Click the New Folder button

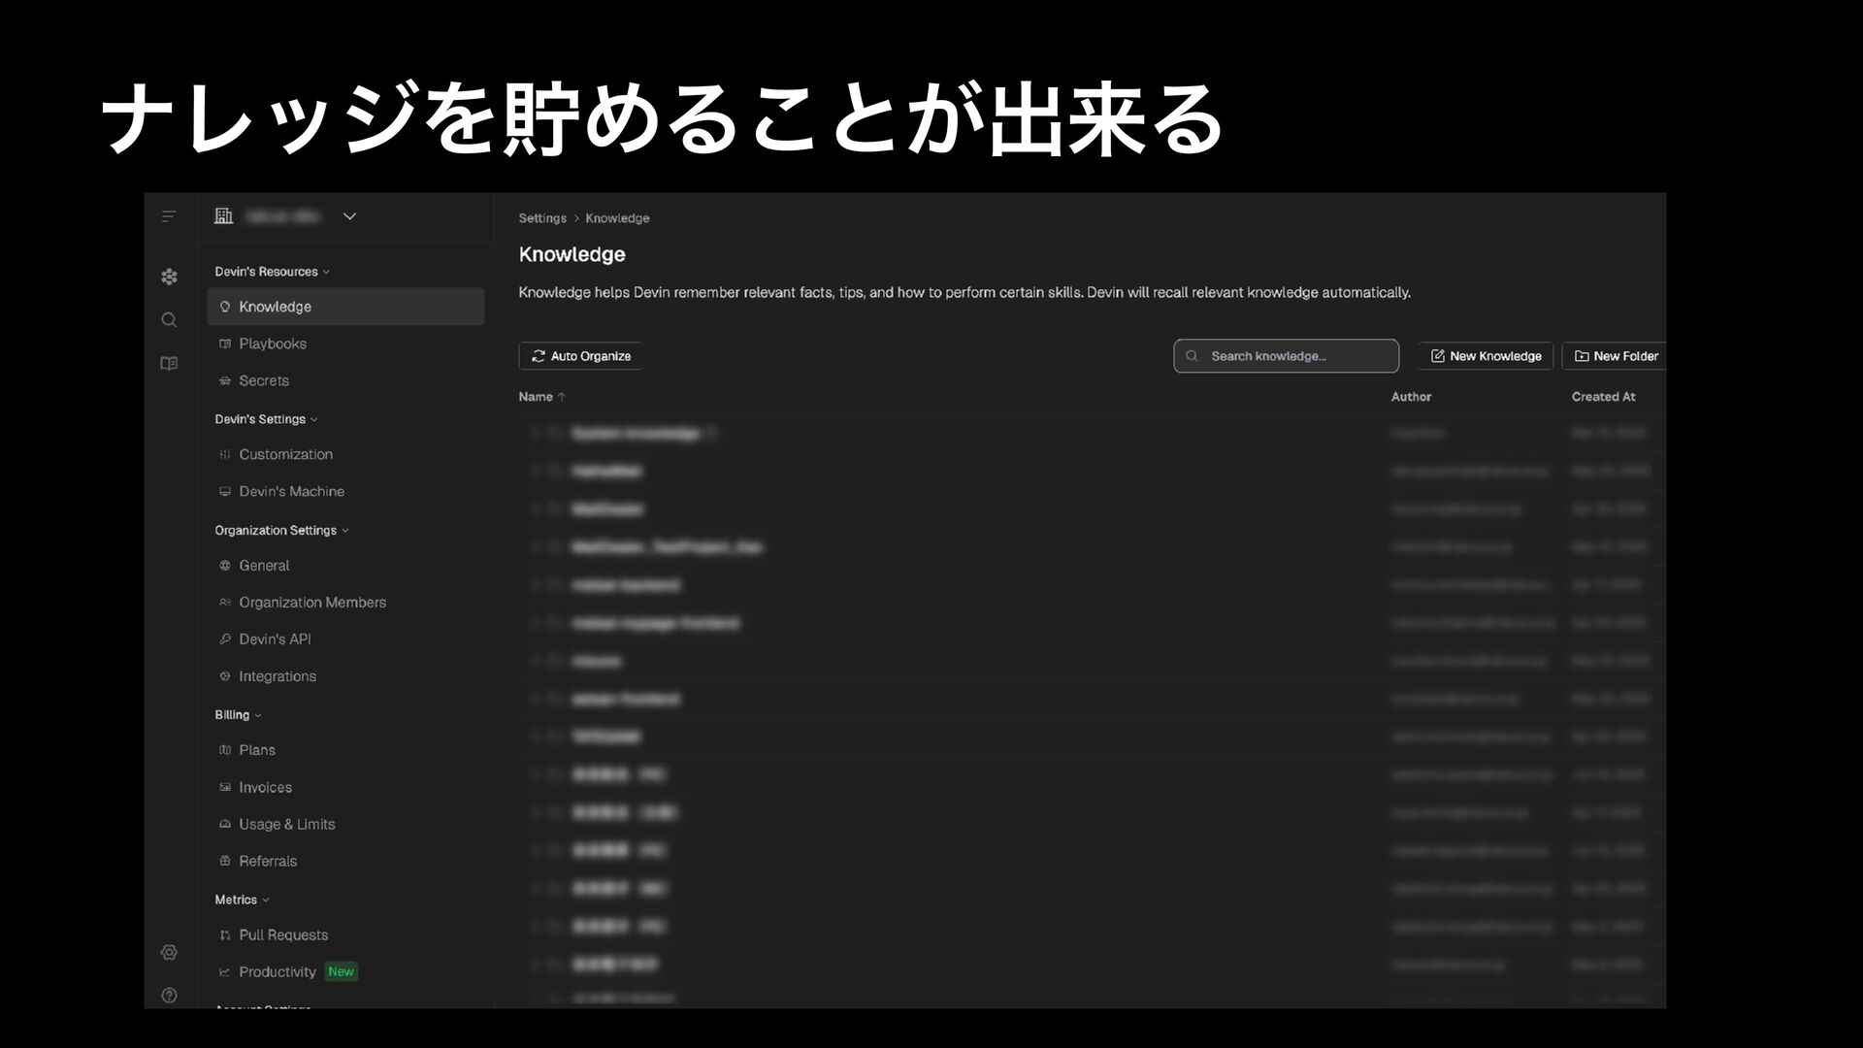pos(1615,356)
